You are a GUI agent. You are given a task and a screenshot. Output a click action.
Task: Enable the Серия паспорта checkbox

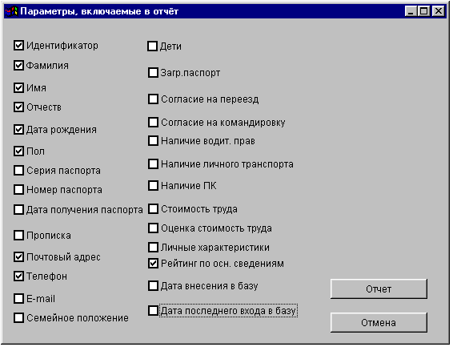click(x=18, y=171)
